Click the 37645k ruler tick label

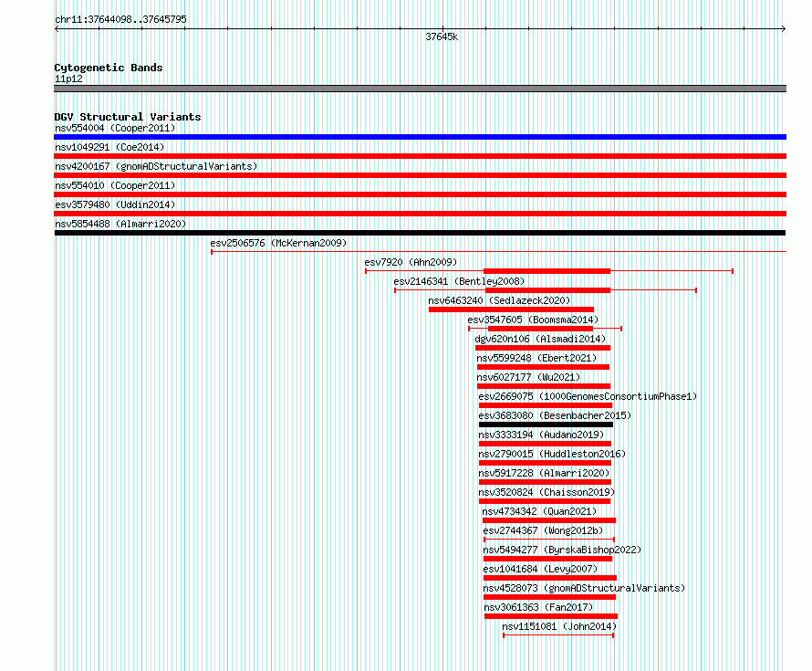(442, 37)
